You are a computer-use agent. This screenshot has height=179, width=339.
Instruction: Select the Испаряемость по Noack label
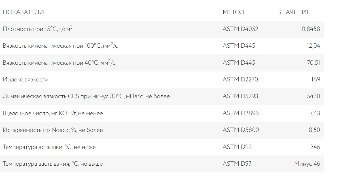[x=53, y=130]
